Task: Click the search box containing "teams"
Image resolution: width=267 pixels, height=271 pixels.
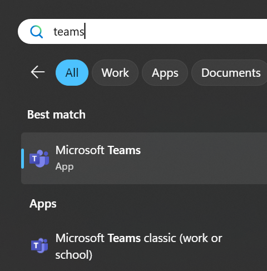Action: pyautogui.click(x=142, y=31)
